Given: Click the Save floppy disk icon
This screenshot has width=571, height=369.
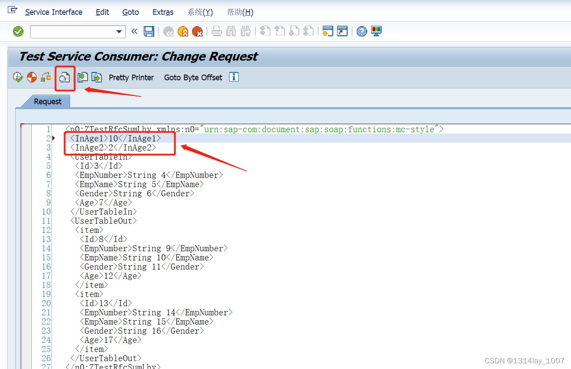Looking at the screenshot, I should point(149,31).
